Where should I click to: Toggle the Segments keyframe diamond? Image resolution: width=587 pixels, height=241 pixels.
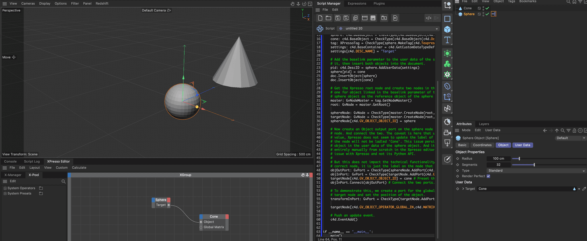coord(457,165)
